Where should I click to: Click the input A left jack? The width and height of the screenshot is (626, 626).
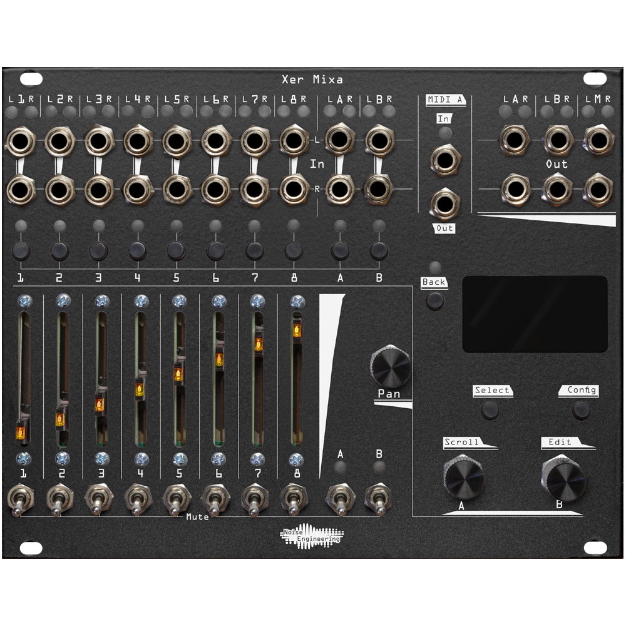(x=340, y=140)
